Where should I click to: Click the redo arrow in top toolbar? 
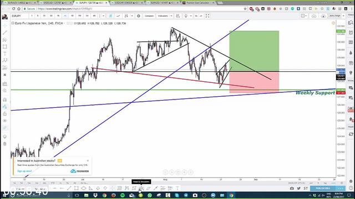(201, 16)
